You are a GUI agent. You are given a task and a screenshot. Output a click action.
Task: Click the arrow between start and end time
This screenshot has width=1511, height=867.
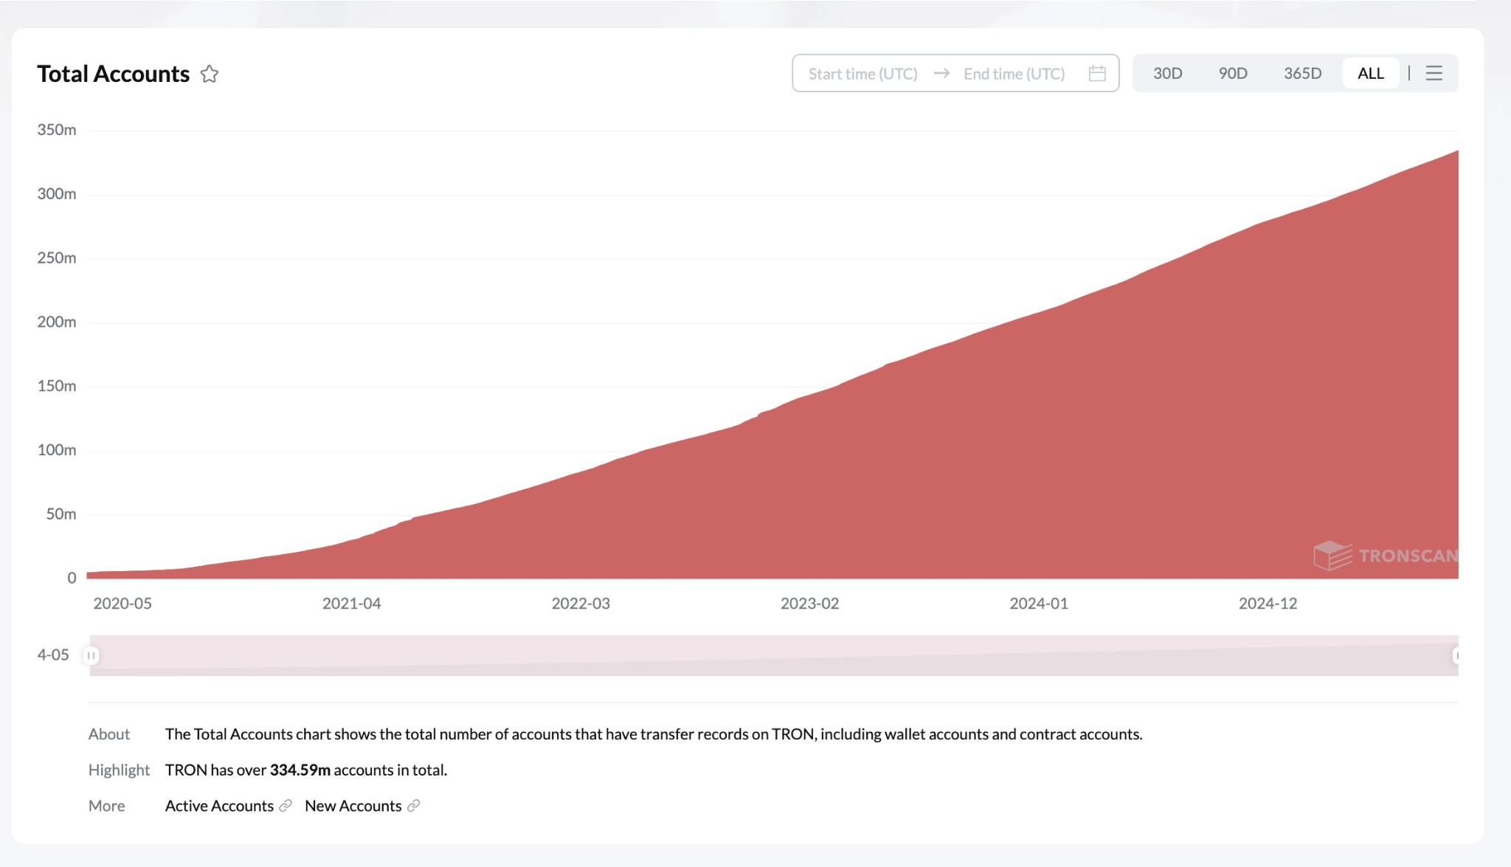tap(941, 73)
